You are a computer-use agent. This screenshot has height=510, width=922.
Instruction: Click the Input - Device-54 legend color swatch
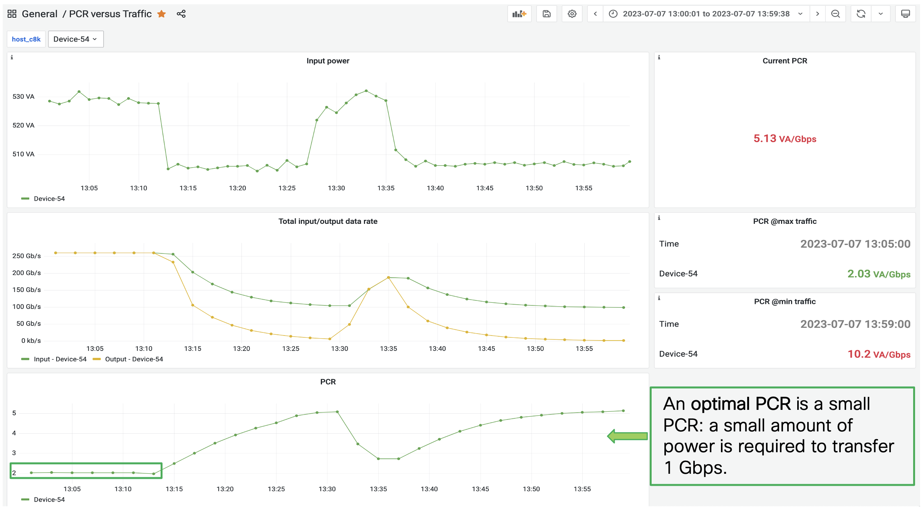click(x=25, y=359)
